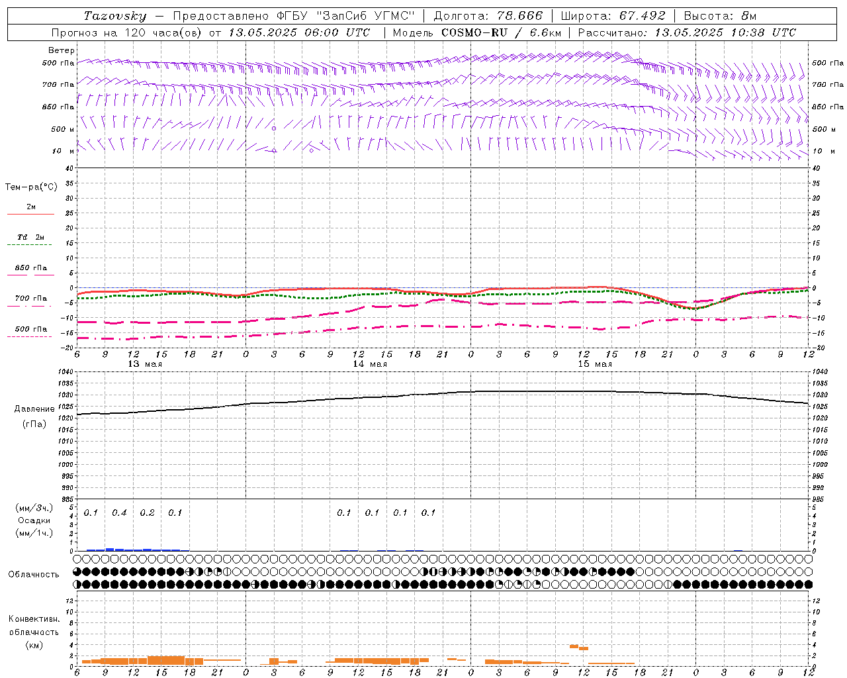Click the 14 мая date label
This screenshot has height=678, width=847.
point(369,364)
